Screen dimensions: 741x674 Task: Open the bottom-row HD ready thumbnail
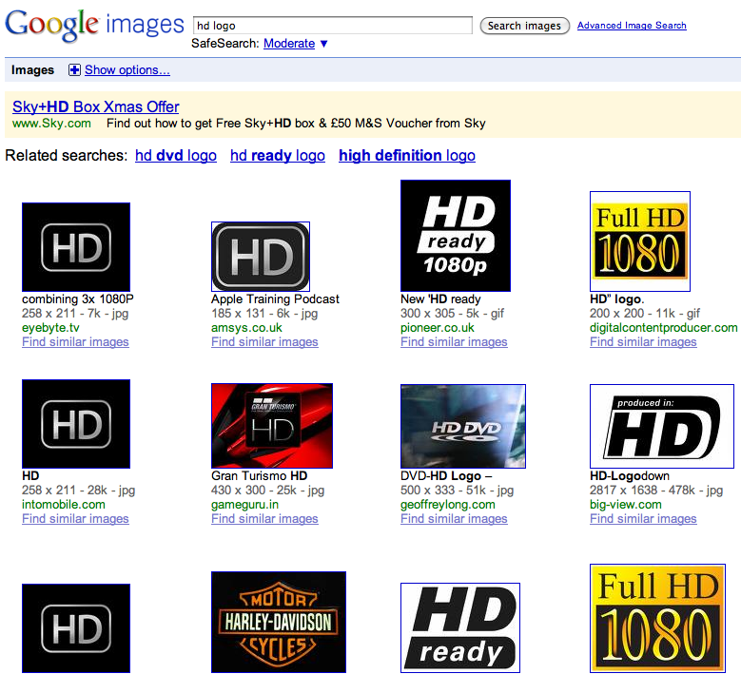[460, 627]
